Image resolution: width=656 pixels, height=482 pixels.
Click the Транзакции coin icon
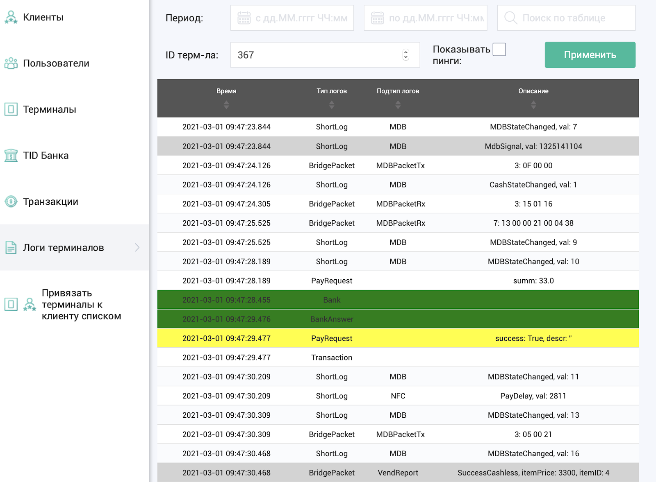[11, 201]
